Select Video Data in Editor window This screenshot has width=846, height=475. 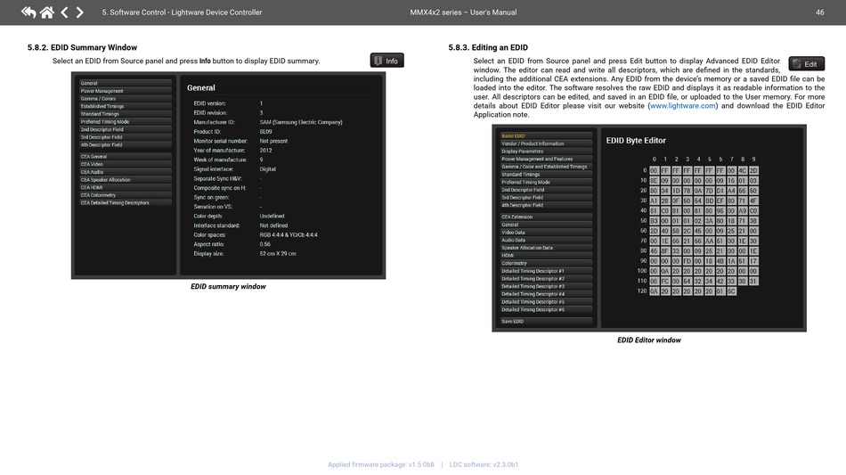(546, 233)
